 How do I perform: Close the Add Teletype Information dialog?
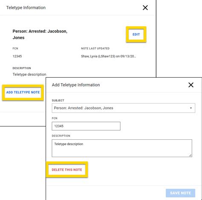point(191,85)
